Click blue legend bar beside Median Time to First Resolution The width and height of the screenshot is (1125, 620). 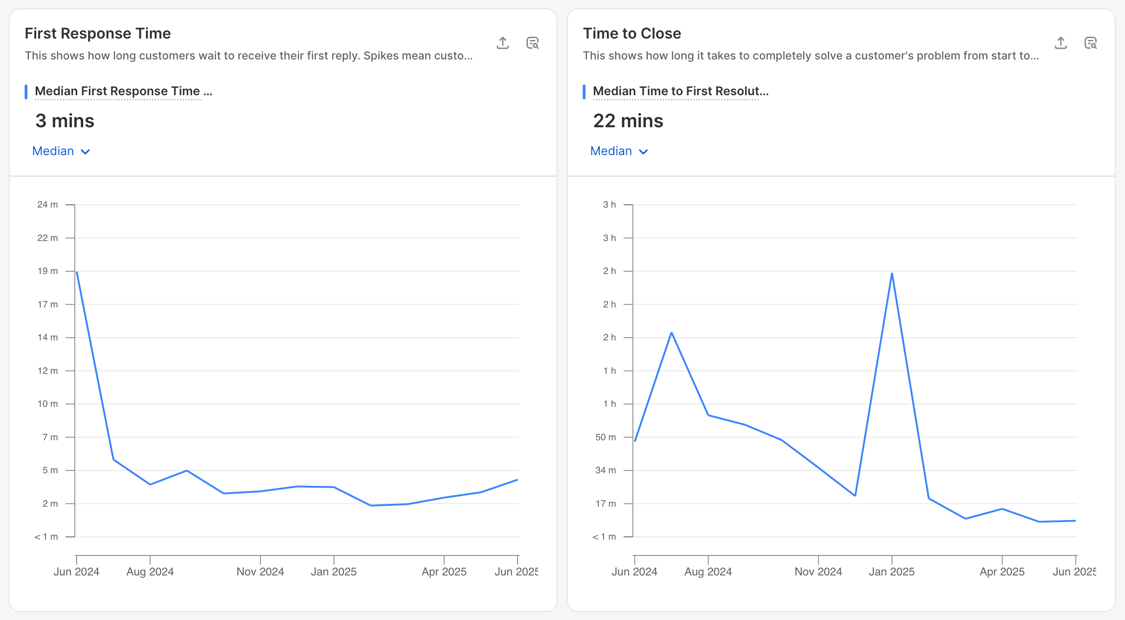584,91
